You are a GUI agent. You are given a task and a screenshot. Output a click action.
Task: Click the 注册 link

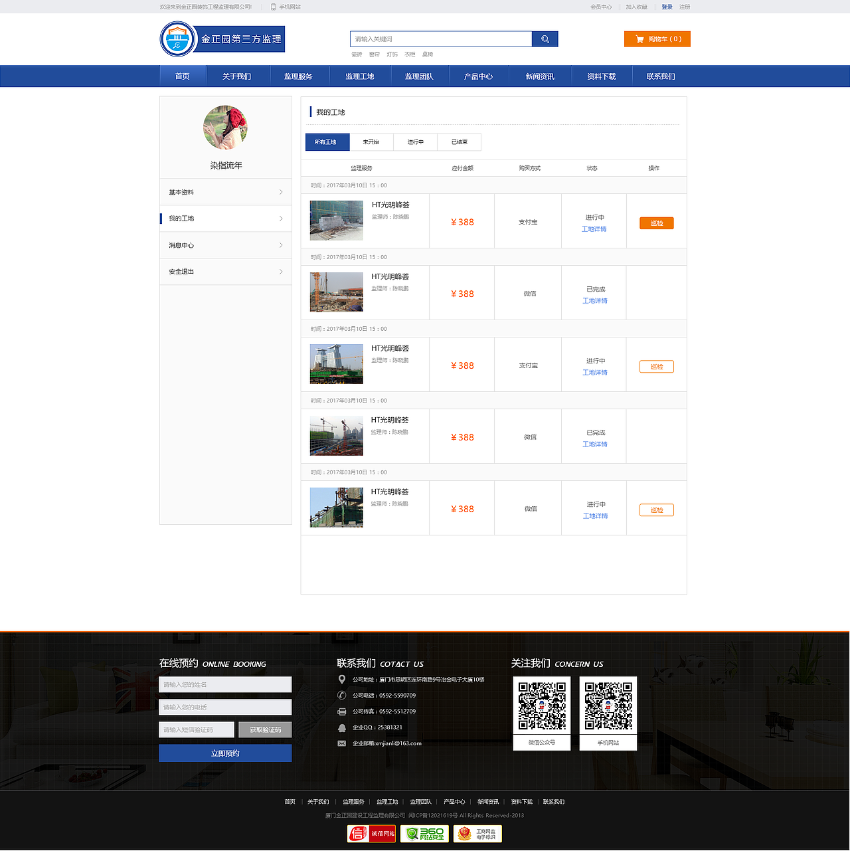point(685,7)
